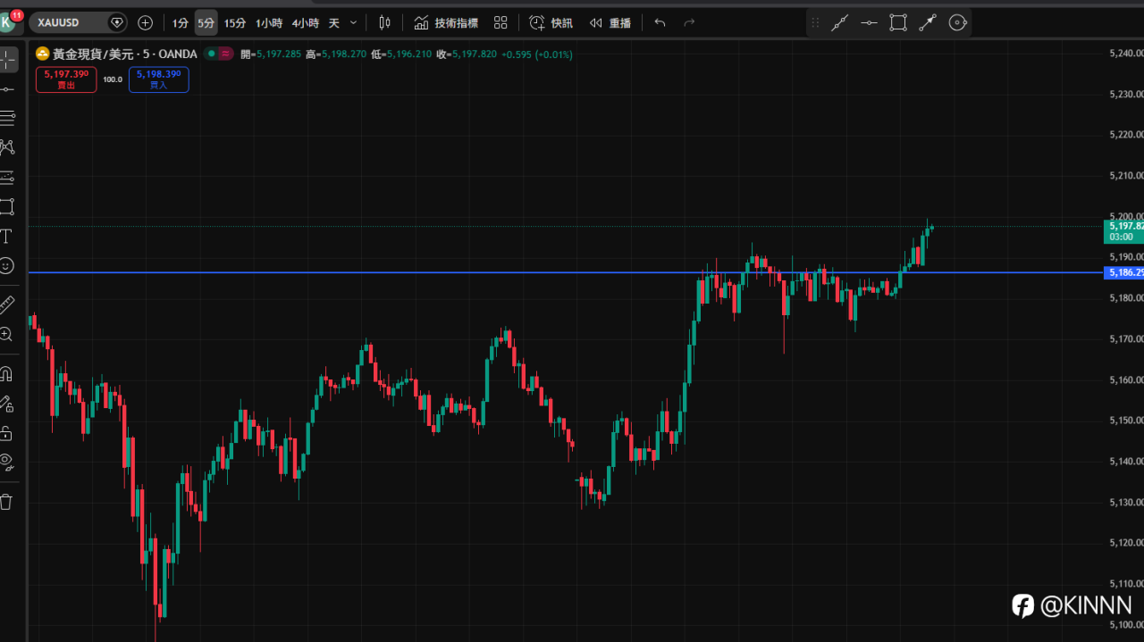Open the text annotation tool

(x=6, y=236)
